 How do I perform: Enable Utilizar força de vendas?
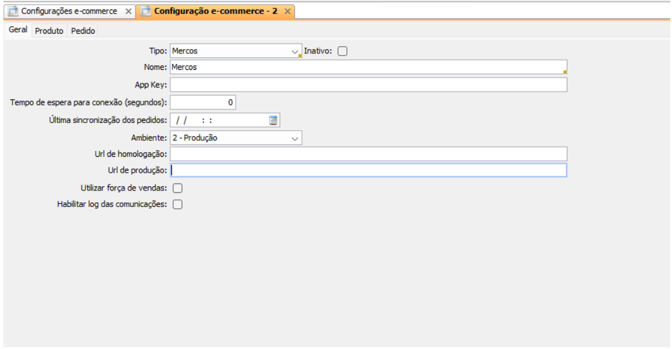point(177,189)
